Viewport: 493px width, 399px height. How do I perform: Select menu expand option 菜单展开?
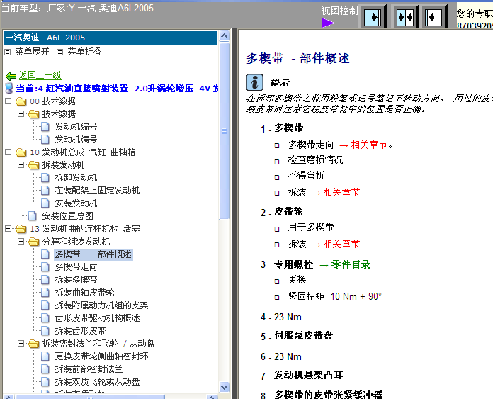coord(32,52)
